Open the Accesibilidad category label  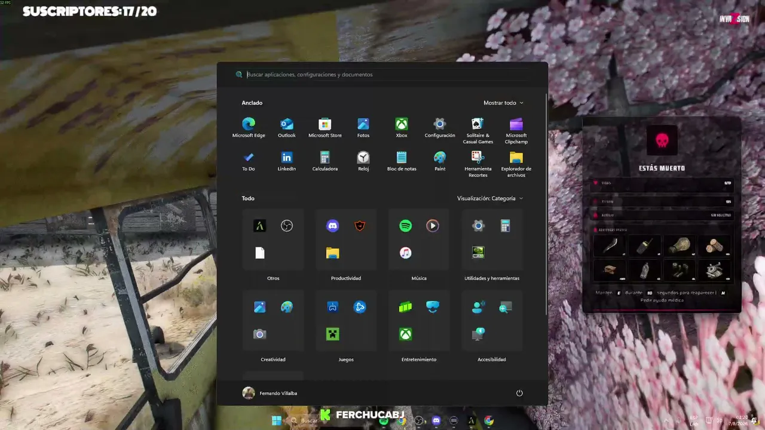[x=492, y=360]
